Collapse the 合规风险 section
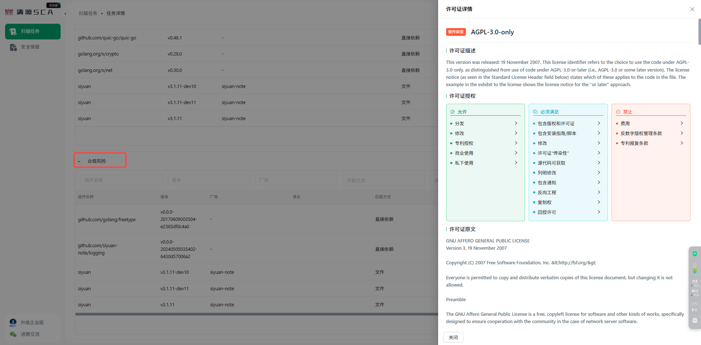The height and width of the screenshot is (345, 701). [79, 161]
